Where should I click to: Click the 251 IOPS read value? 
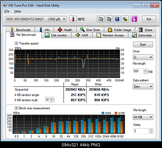(x=78, y=95)
